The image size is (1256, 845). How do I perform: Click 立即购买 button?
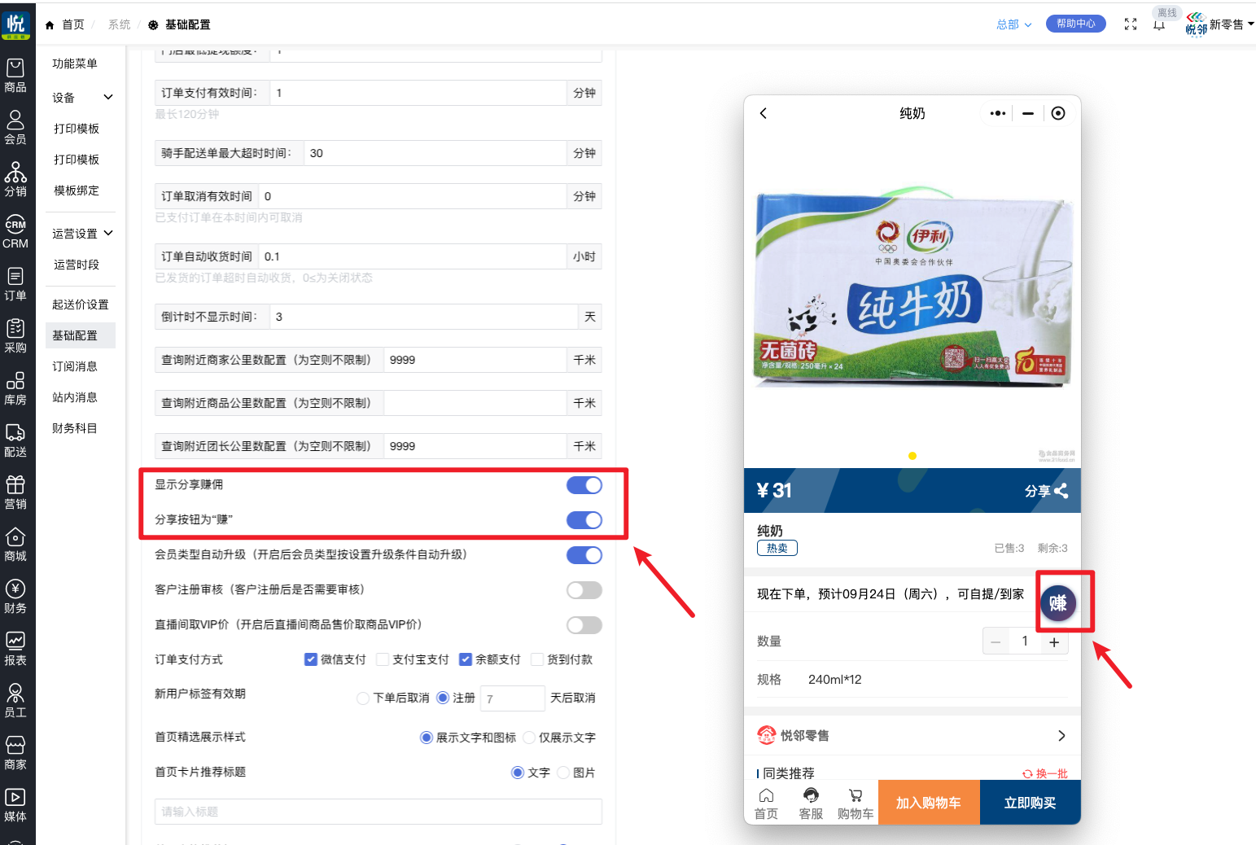[x=1031, y=803]
